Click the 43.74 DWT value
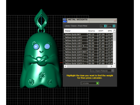This screenshot has width=140, height=105. (x=101, y=49)
